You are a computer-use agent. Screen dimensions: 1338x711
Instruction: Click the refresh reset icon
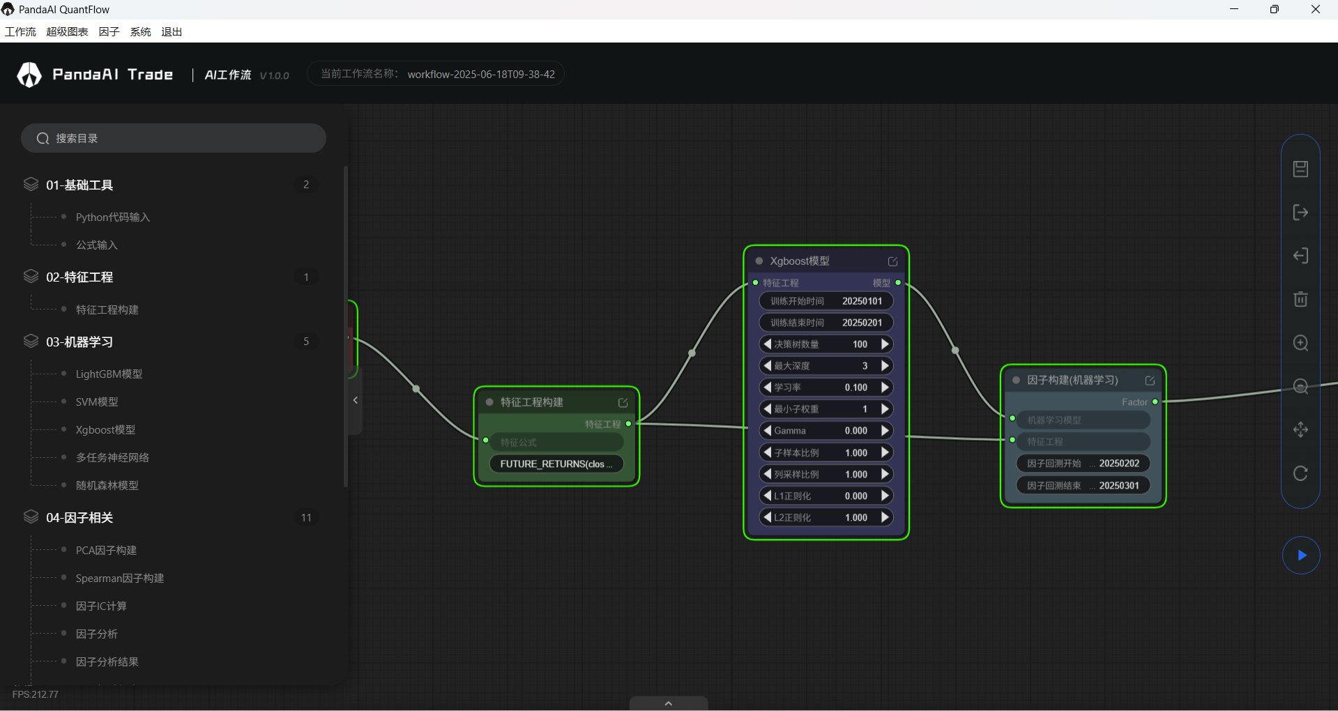click(1300, 473)
